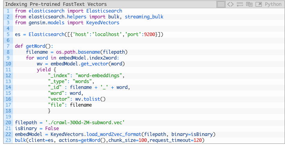Toggle plain code view angle-brackets icon
Screen dimensions: 285x145
[230, 4]
